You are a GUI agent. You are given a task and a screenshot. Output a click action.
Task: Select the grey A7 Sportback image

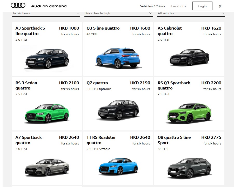point(47,167)
